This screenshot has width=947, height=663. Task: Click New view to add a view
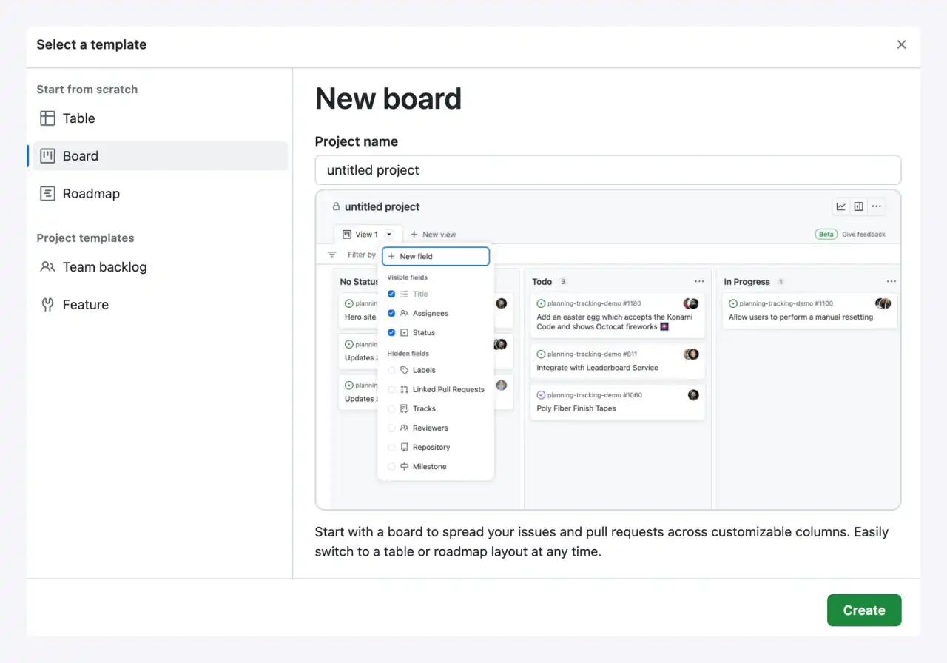(433, 234)
